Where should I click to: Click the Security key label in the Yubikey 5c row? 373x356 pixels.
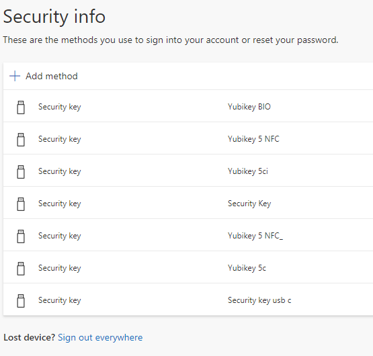59,268
